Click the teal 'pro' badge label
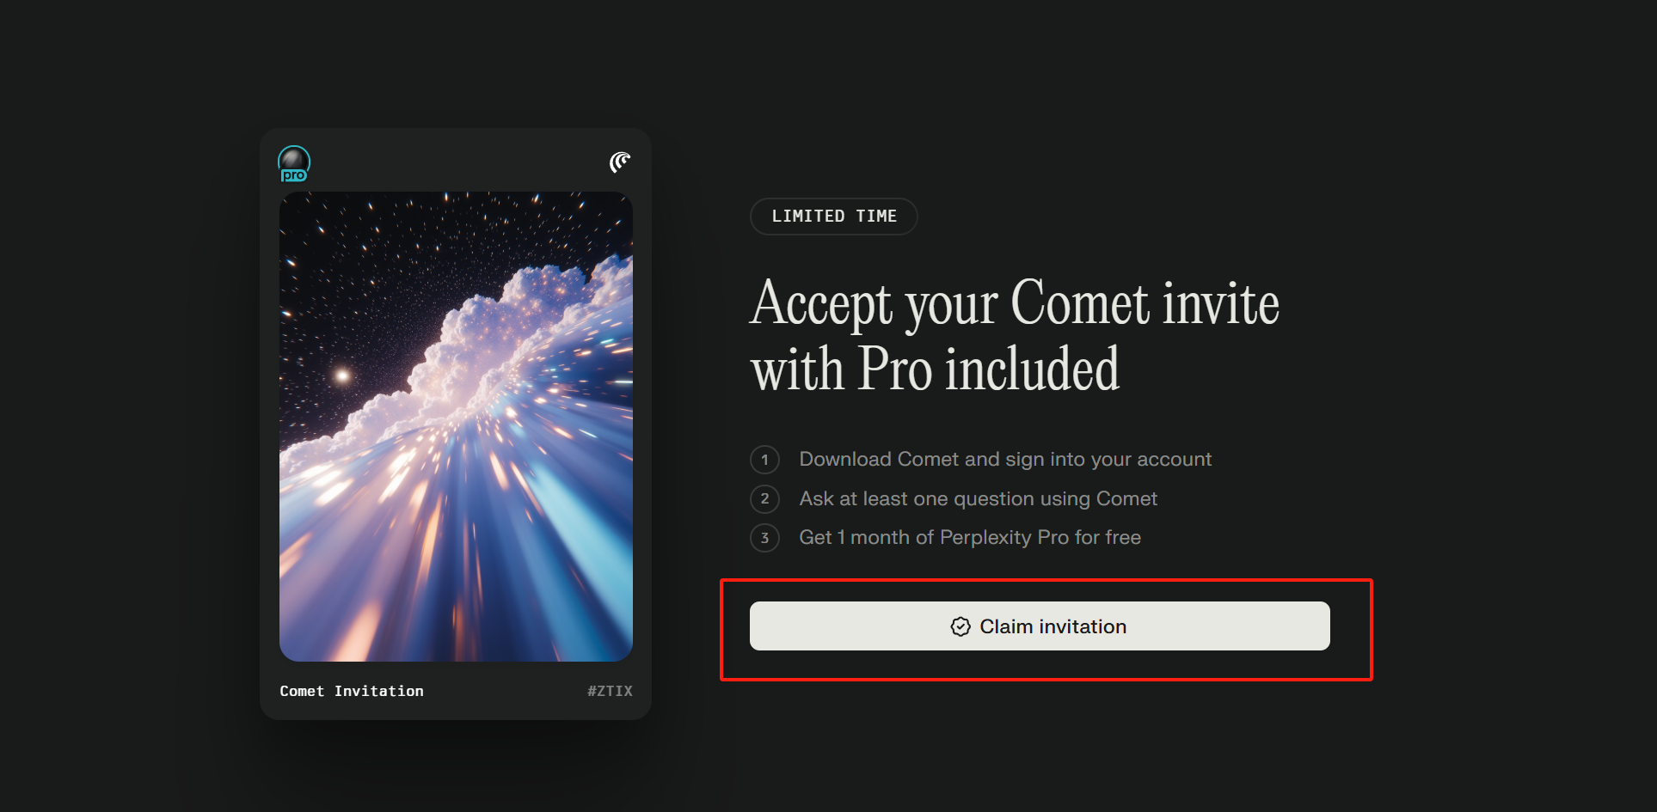The image size is (1657, 812). click(x=294, y=176)
